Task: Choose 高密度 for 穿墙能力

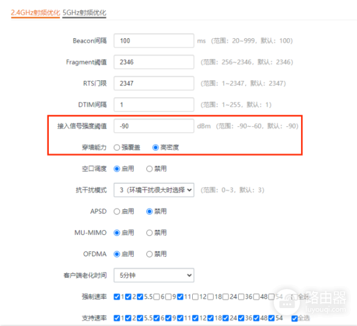Action: pyautogui.click(x=156, y=147)
